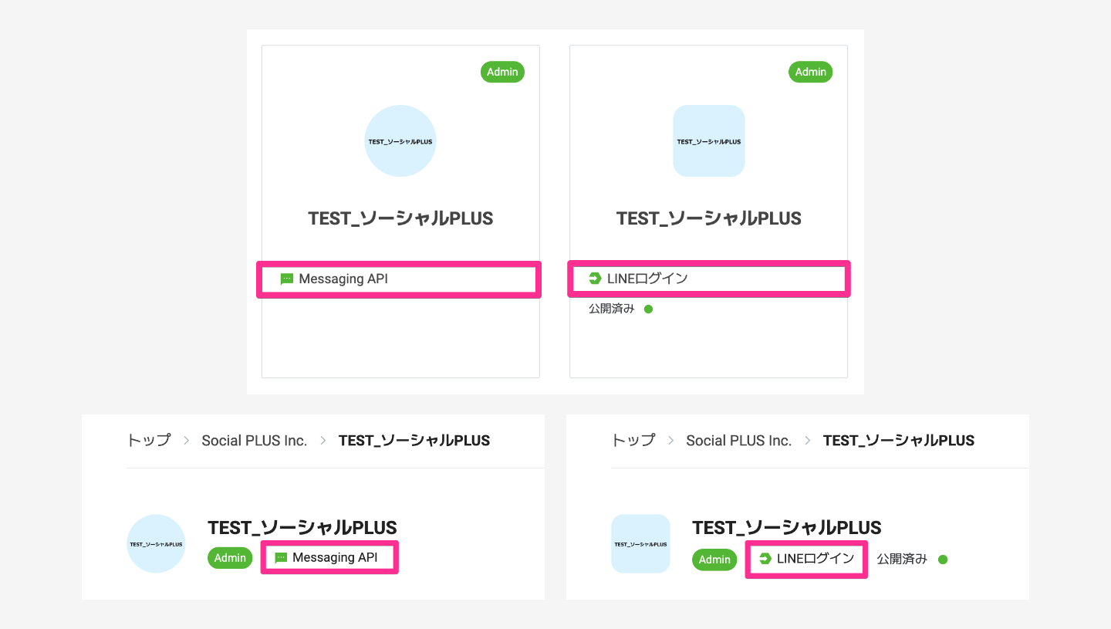
Task: Click 公開済み text in bottom-right panel
Action: (902, 560)
